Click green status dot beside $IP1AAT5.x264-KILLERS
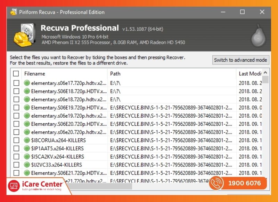 27,148
